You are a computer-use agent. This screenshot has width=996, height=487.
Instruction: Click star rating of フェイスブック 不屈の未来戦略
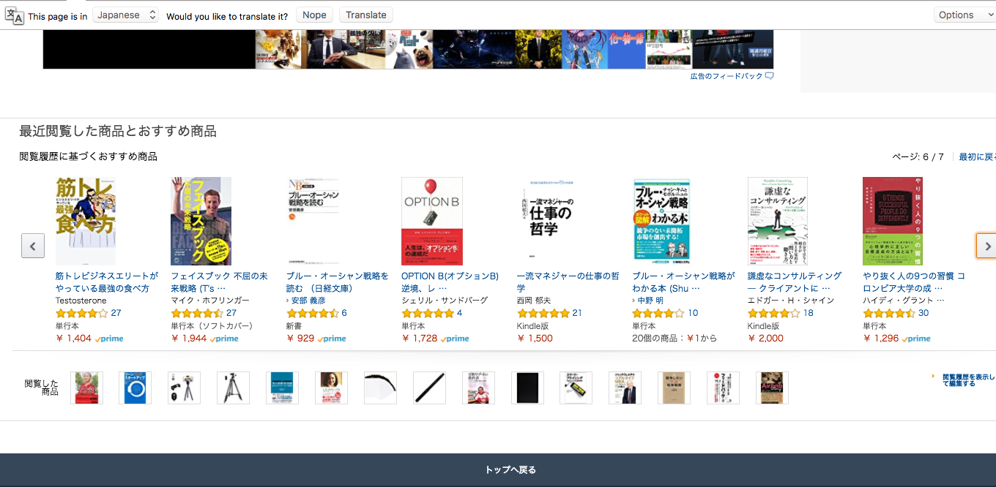coord(197,313)
